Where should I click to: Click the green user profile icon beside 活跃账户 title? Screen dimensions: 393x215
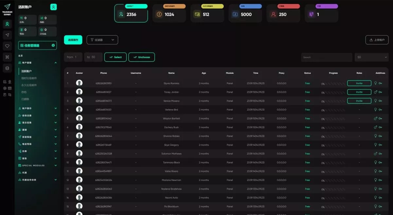click(53, 7)
